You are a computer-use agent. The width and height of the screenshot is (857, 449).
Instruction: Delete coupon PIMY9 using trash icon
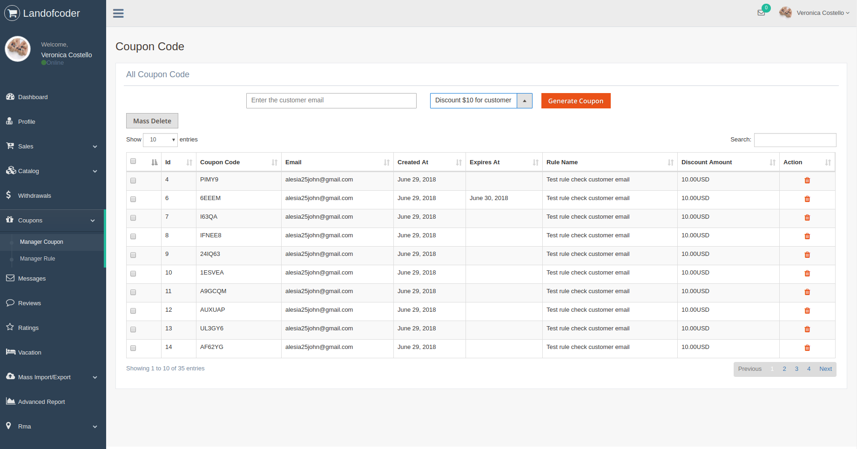(x=807, y=181)
